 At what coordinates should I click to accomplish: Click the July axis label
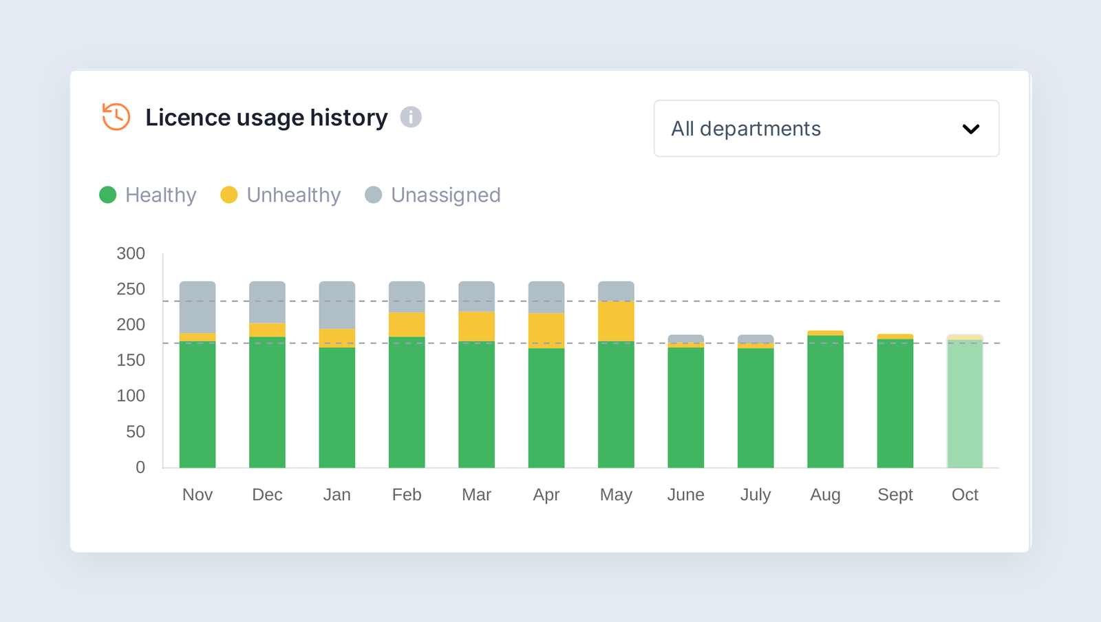click(x=756, y=495)
